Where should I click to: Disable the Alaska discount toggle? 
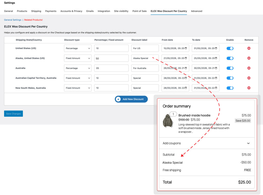point(230,58)
